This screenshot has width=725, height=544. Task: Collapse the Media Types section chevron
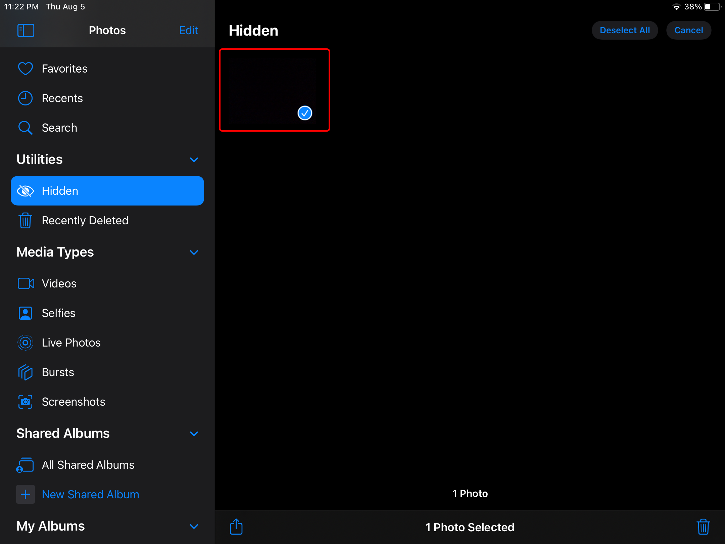tap(194, 252)
